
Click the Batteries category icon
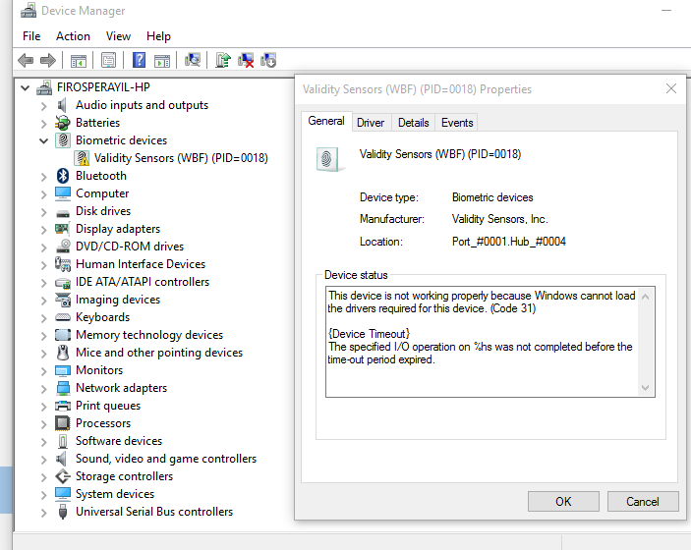coord(63,123)
